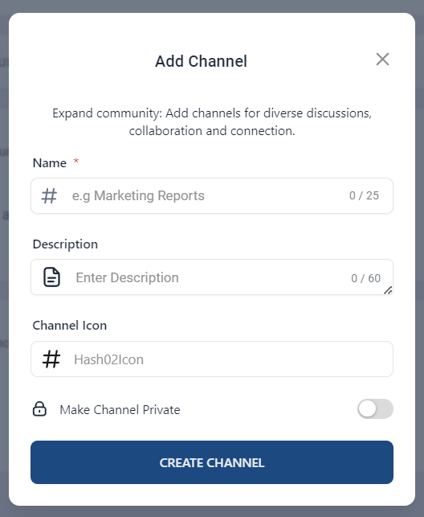Click the CREATE CHANNEL button
The image size is (424, 517).
pyautogui.click(x=212, y=462)
